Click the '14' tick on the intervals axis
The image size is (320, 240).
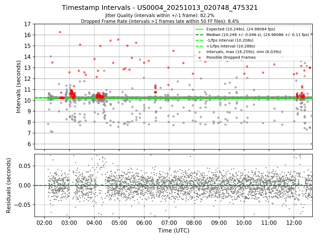(x=28, y=57)
